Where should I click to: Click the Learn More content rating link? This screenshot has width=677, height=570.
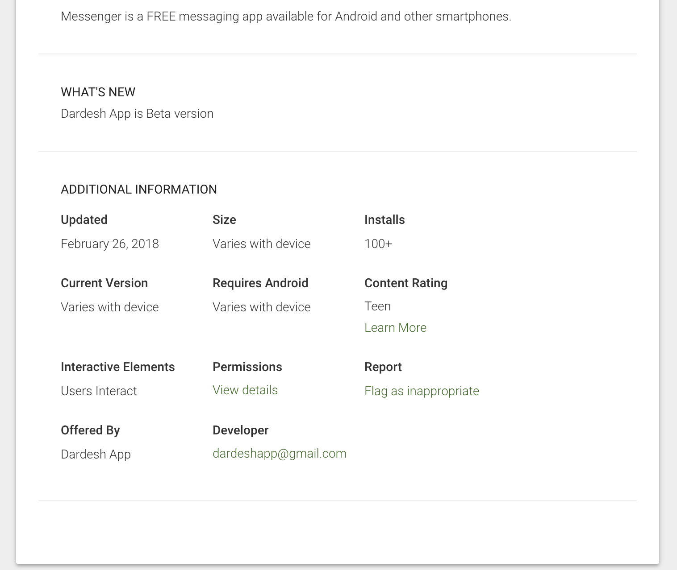[x=395, y=328]
